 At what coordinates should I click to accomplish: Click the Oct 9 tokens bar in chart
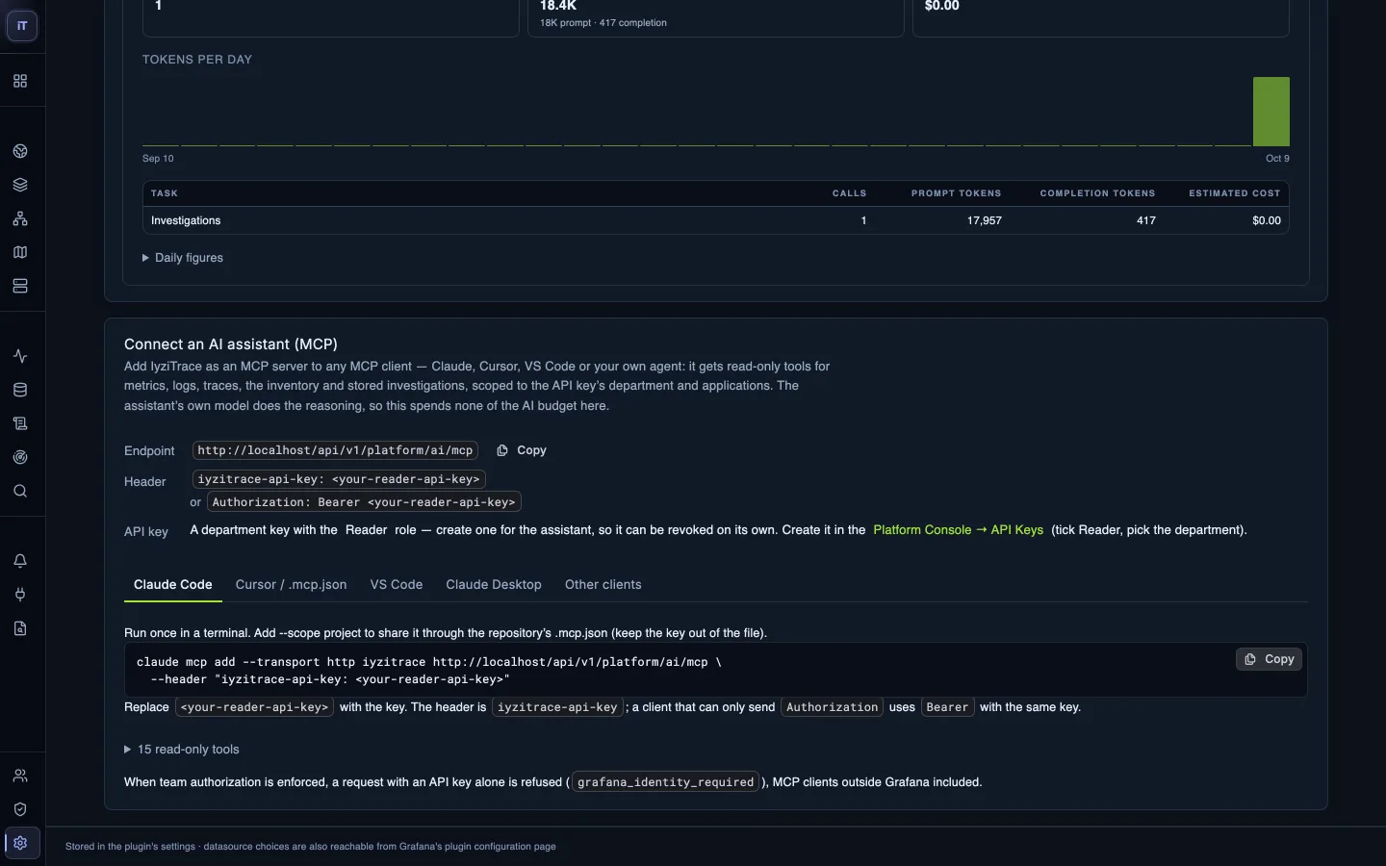1270,112
